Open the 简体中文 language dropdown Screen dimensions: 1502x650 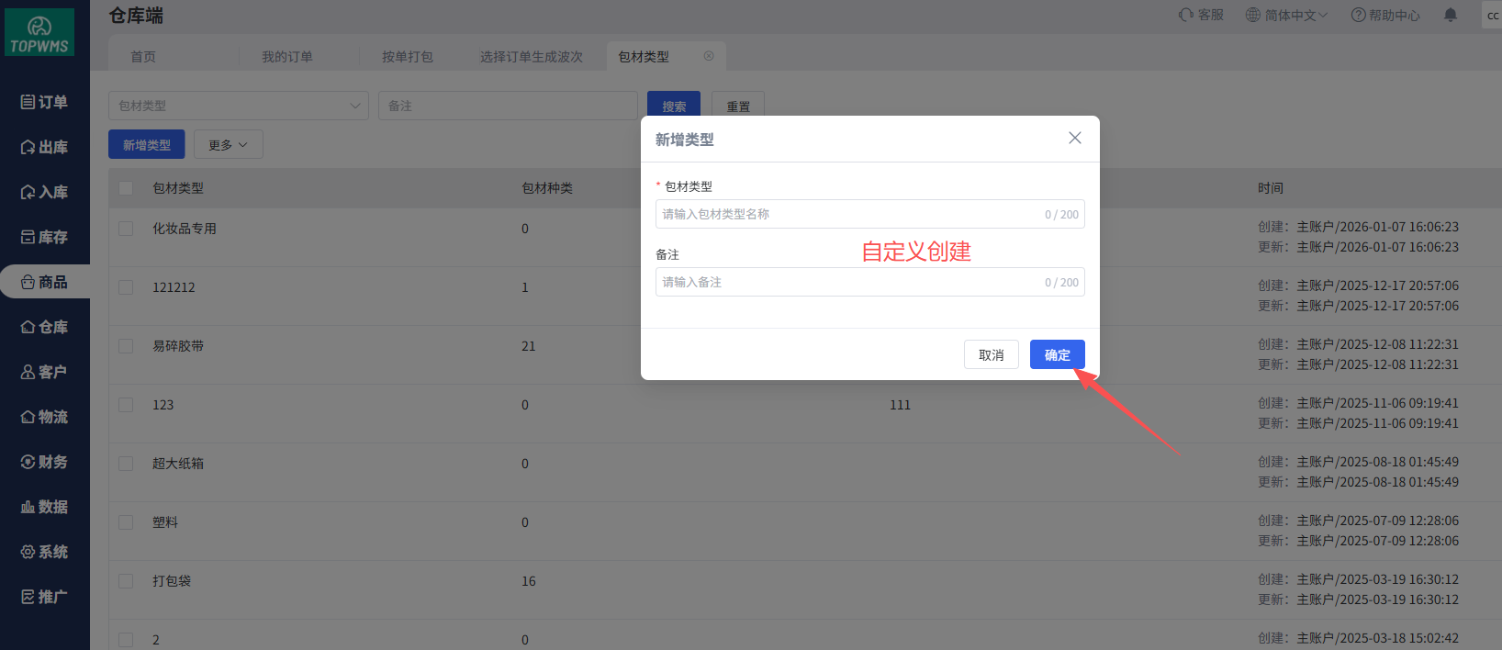(x=1286, y=15)
